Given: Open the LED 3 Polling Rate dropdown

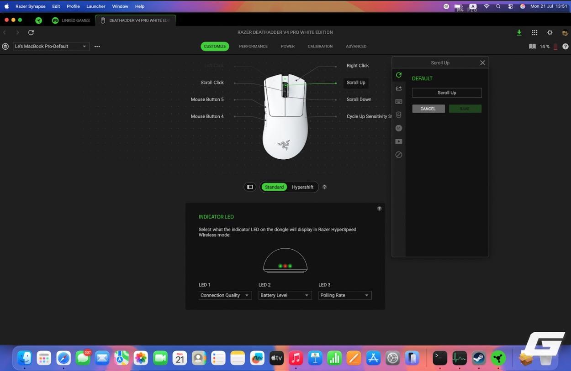Looking at the screenshot, I should (x=345, y=295).
